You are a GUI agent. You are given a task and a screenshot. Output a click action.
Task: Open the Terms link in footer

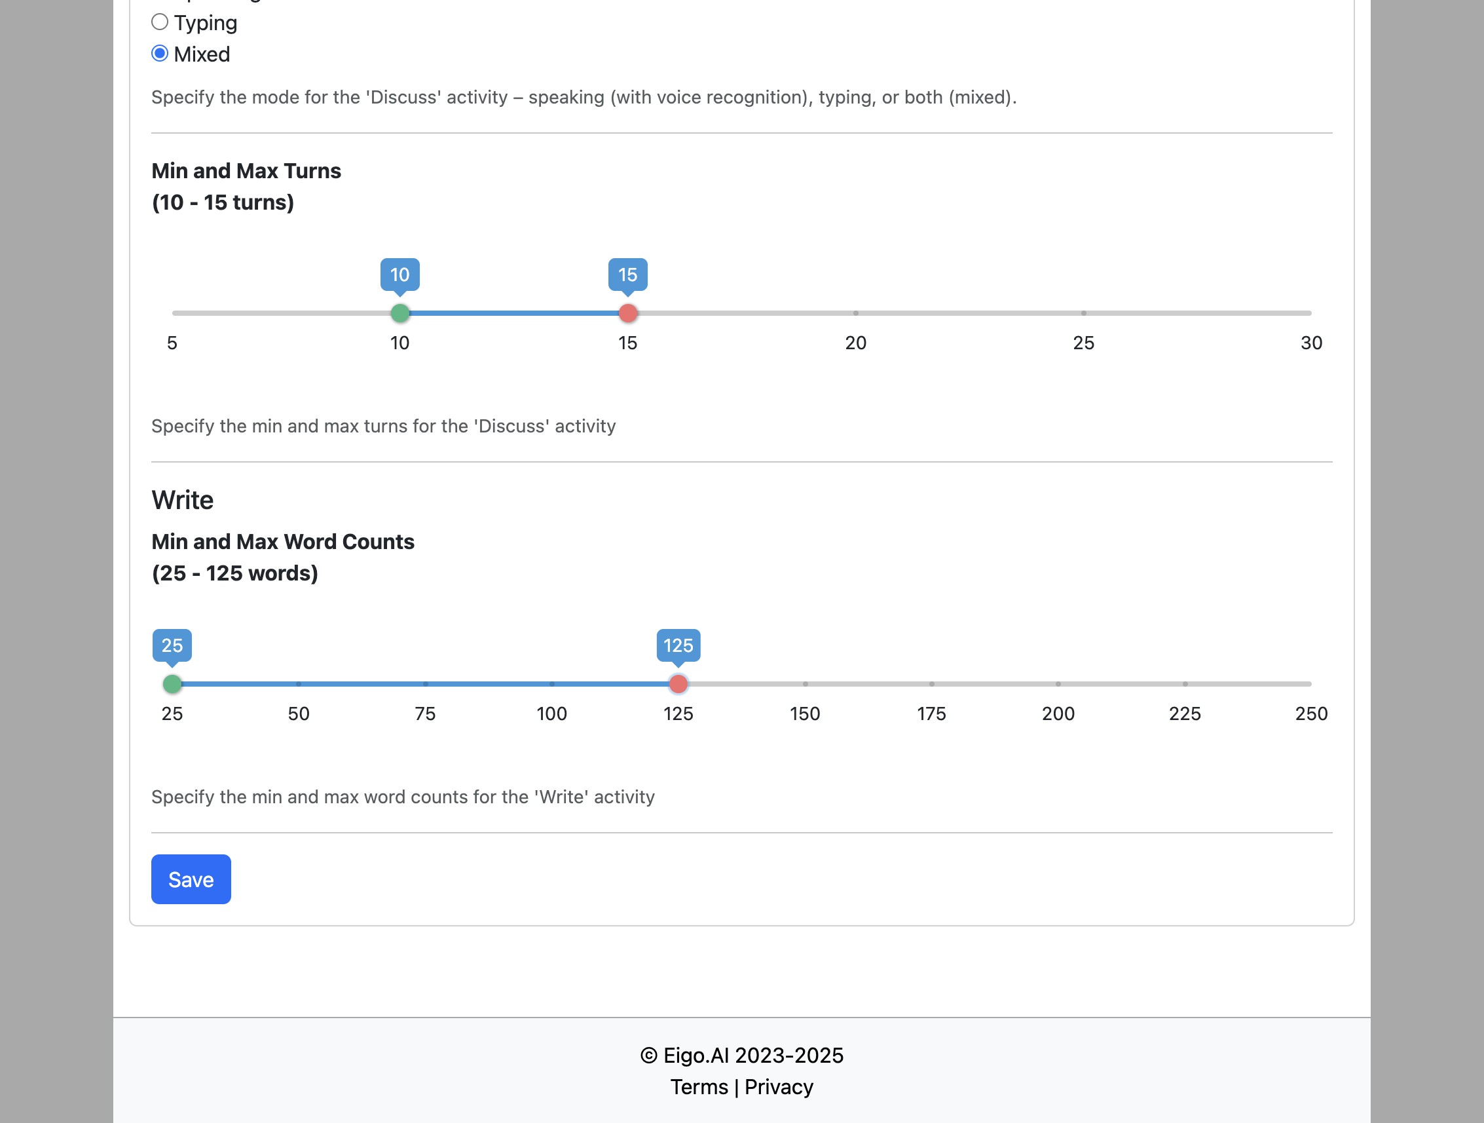point(699,1087)
